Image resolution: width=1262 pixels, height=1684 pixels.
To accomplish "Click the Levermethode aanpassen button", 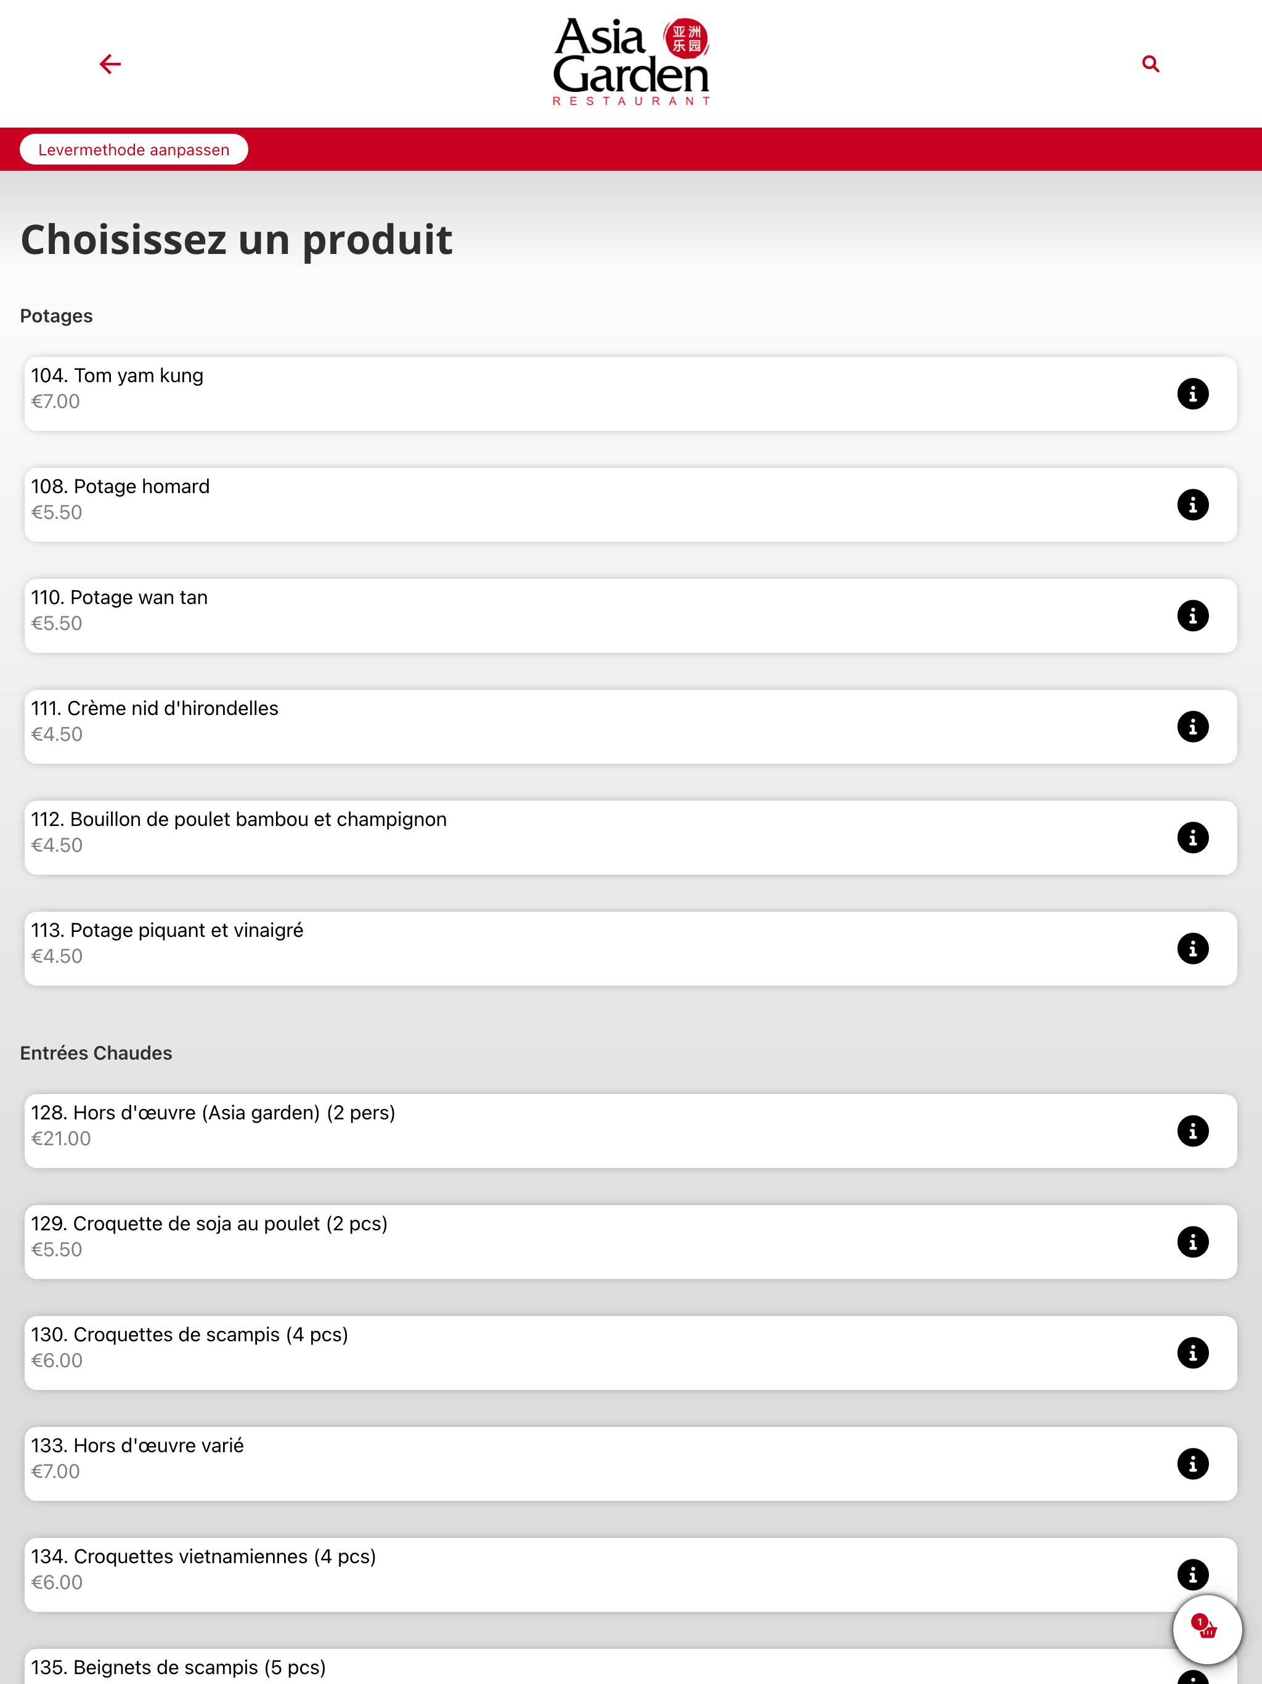I will [134, 149].
